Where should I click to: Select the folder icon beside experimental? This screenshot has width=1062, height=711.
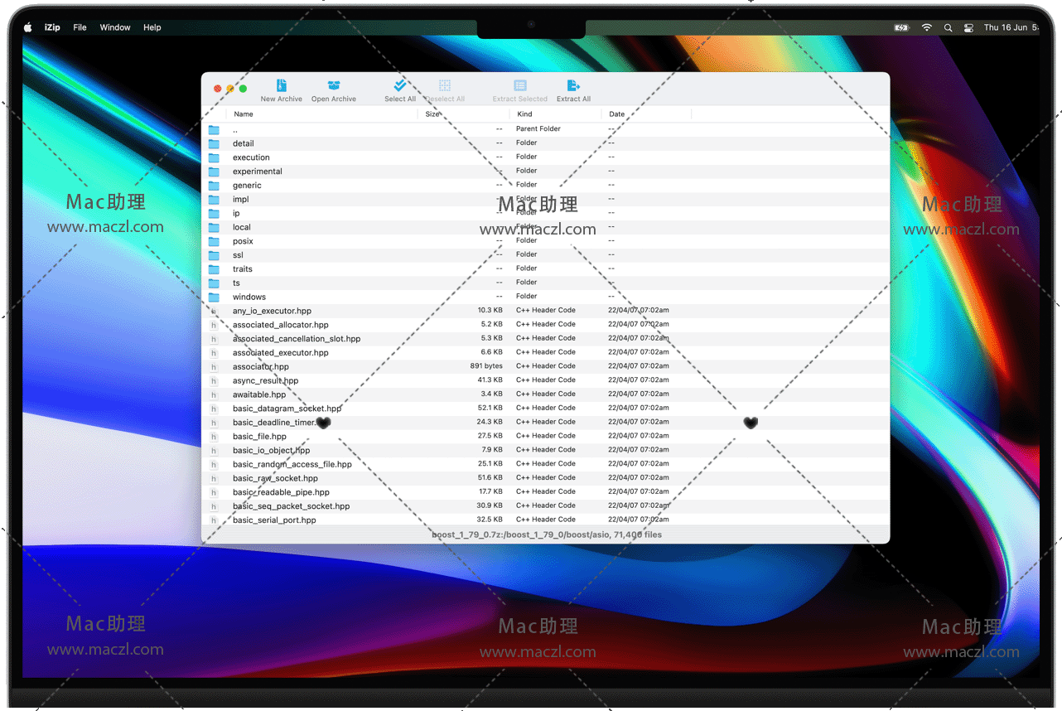click(x=214, y=172)
